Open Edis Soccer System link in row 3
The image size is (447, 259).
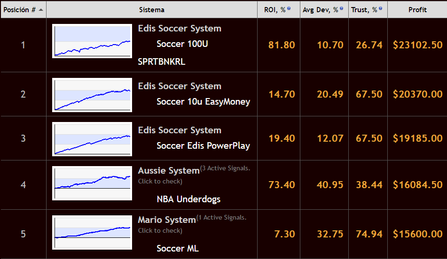pos(180,130)
